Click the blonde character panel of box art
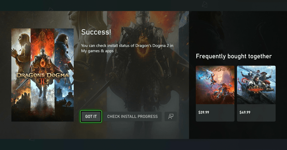Screen dimensions: 287x150 pos(21,75)
